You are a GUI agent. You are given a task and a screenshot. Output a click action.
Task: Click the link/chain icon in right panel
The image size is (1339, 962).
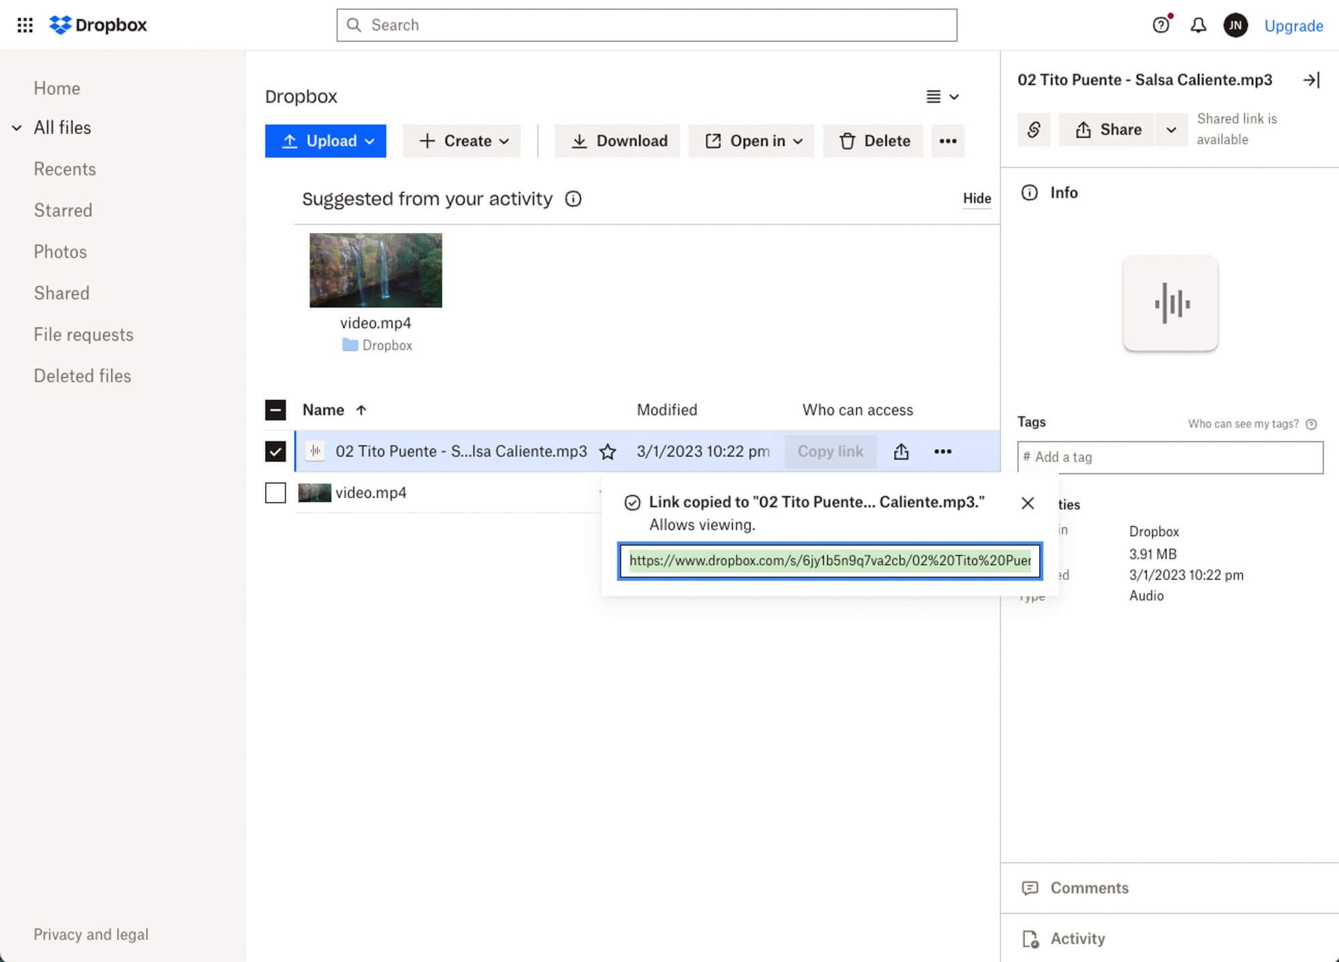[x=1033, y=129]
